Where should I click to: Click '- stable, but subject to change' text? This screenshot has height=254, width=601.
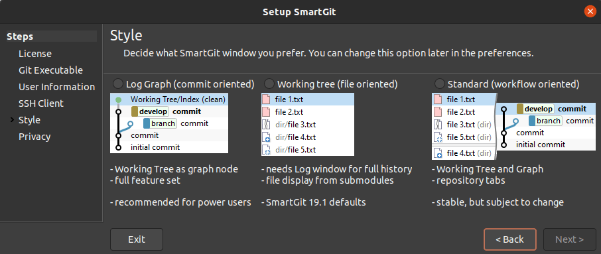click(x=498, y=202)
